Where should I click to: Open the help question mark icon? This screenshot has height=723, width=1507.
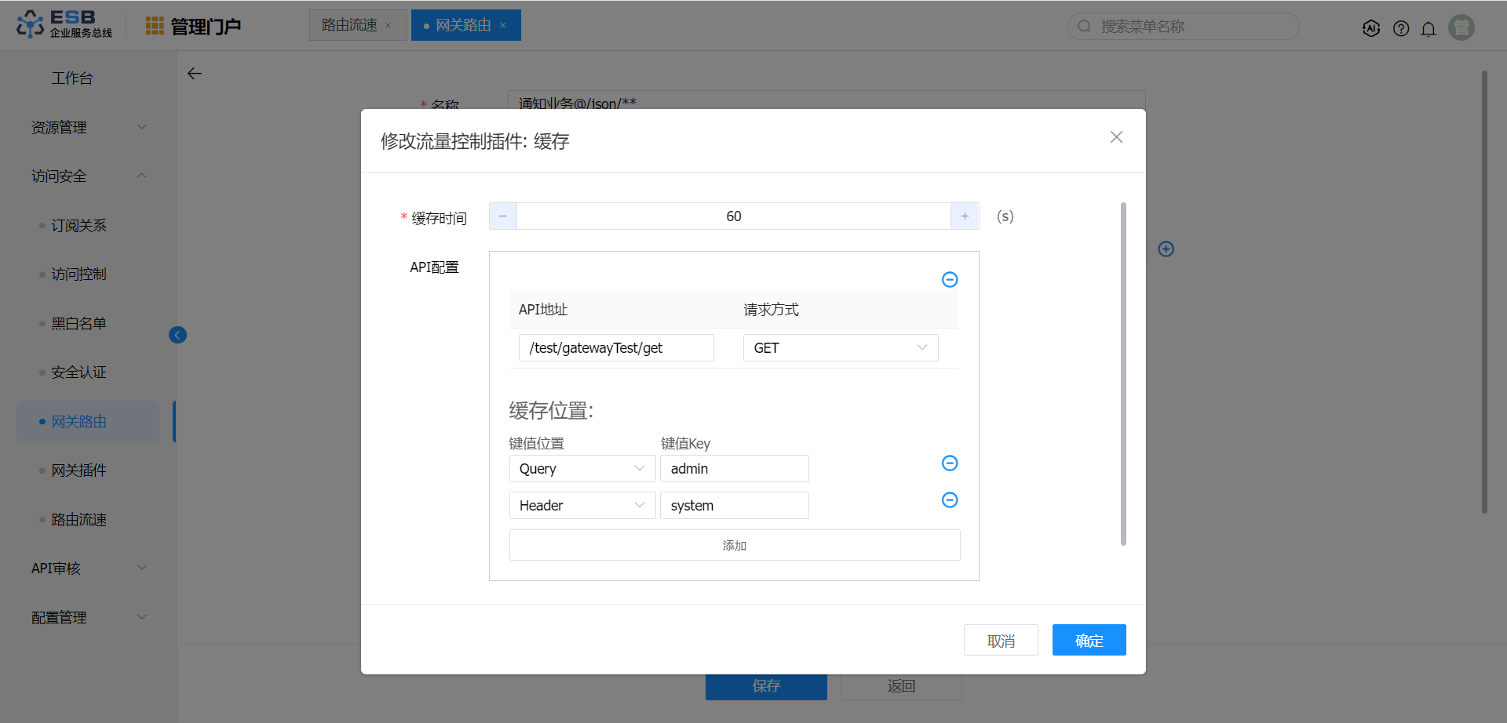[1400, 29]
